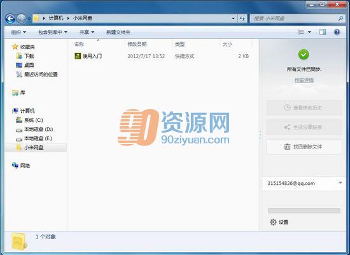Image resolution: width=350 pixels, height=255 pixels.
Task: Click the 系统 (C:) drive icon
Action: pyautogui.click(x=19, y=120)
